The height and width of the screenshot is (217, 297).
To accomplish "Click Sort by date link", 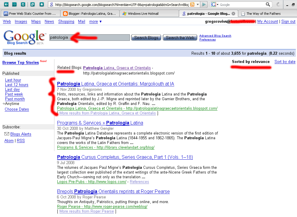I will pos(285,61).
